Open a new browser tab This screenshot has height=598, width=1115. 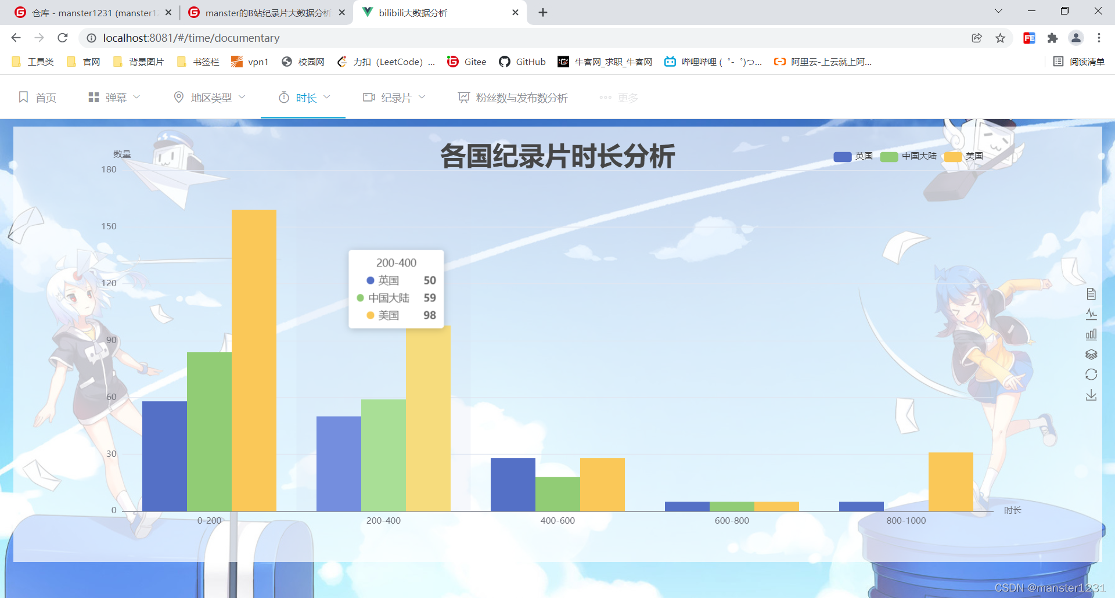(543, 12)
